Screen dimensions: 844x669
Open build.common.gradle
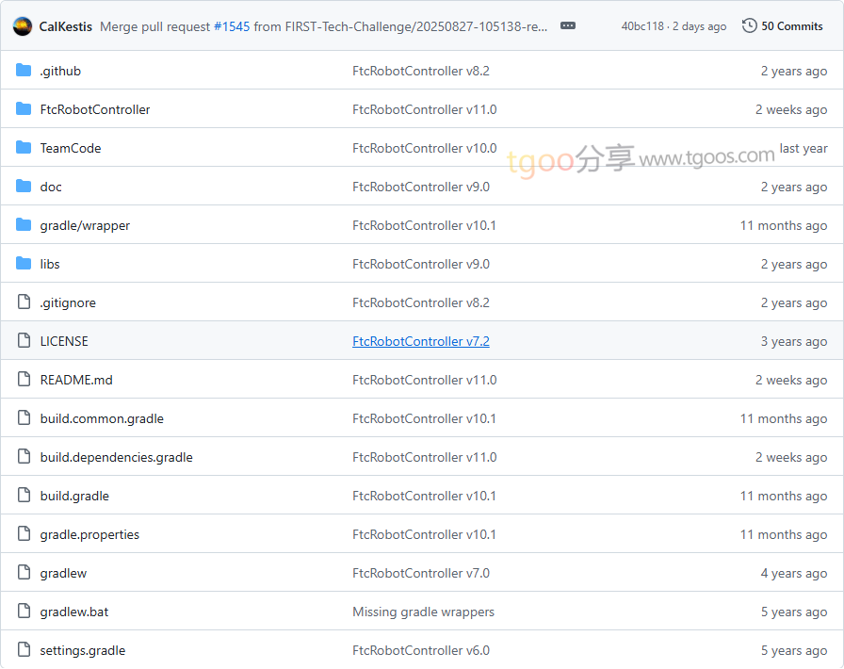pos(102,419)
